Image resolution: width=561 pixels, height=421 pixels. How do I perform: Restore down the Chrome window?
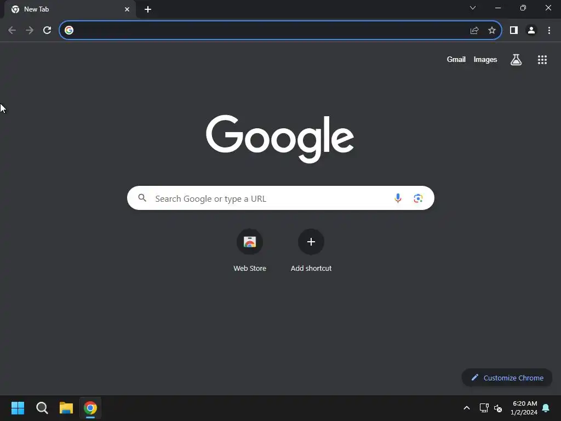coord(523,8)
